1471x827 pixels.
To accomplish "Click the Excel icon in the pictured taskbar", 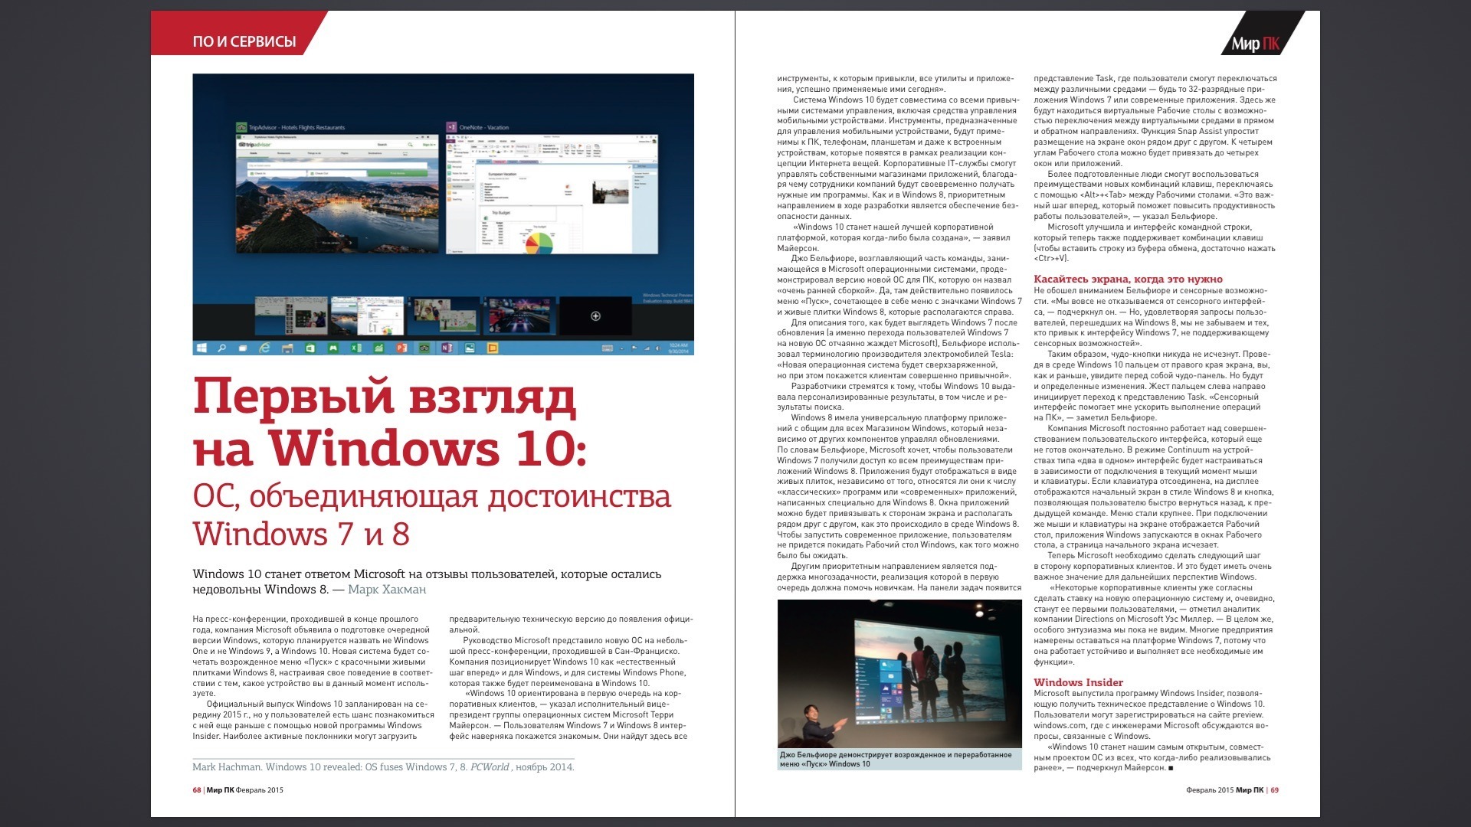I will (356, 348).
